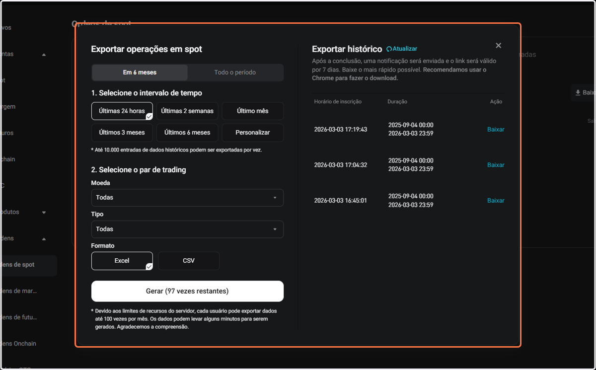Open the sidebar item ending in 'Onchain'
596x370 pixels.
[18, 344]
